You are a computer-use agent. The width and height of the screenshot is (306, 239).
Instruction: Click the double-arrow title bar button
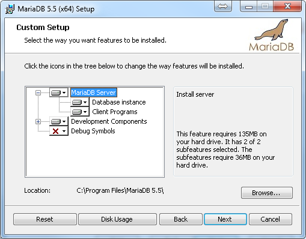coord(223,7)
